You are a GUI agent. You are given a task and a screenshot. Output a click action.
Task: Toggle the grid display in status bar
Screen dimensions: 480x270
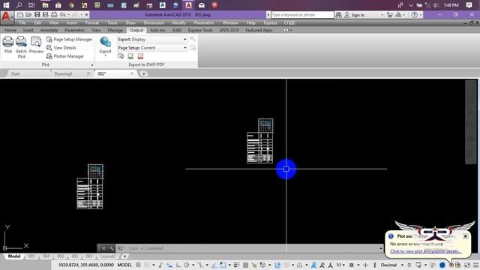tap(138, 265)
